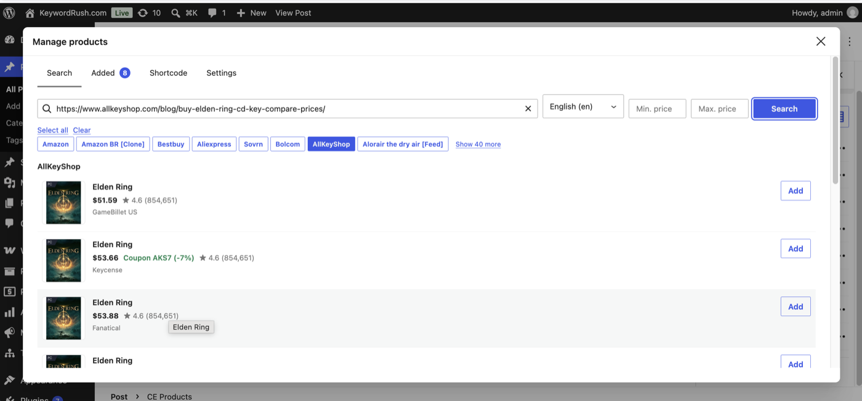Expand Show 40 more modules
This screenshot has height=401, width=862.
[478, 144]
